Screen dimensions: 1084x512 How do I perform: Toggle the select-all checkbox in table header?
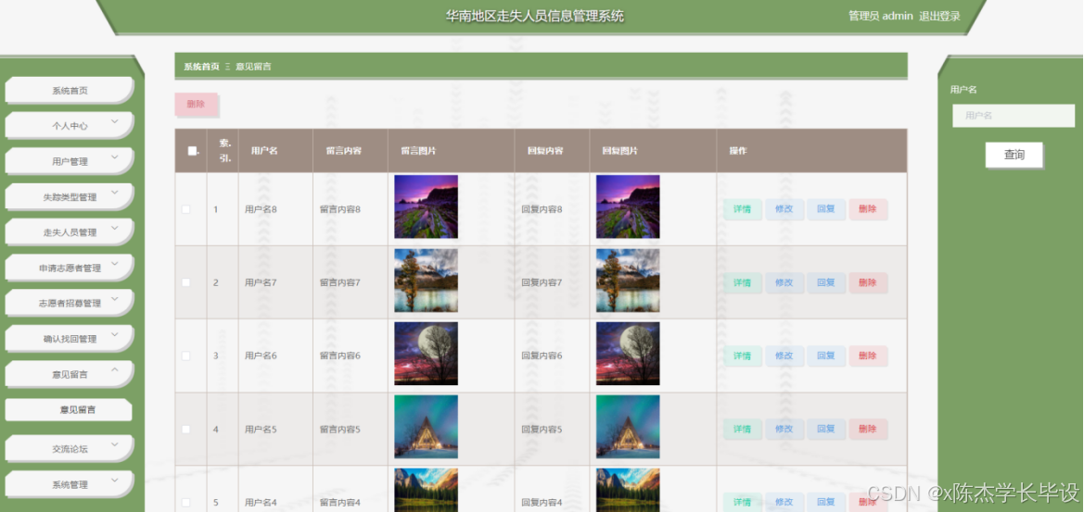[192, 150]
